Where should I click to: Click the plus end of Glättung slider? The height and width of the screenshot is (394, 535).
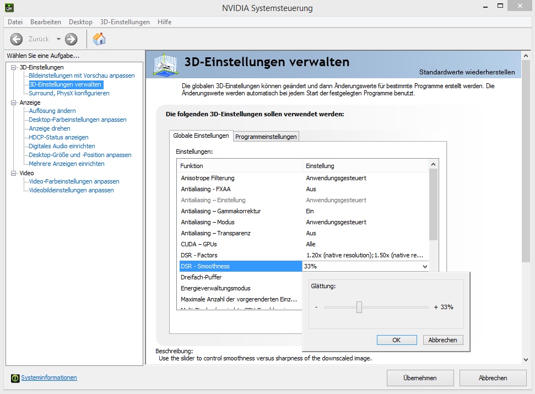click(436, 307)
